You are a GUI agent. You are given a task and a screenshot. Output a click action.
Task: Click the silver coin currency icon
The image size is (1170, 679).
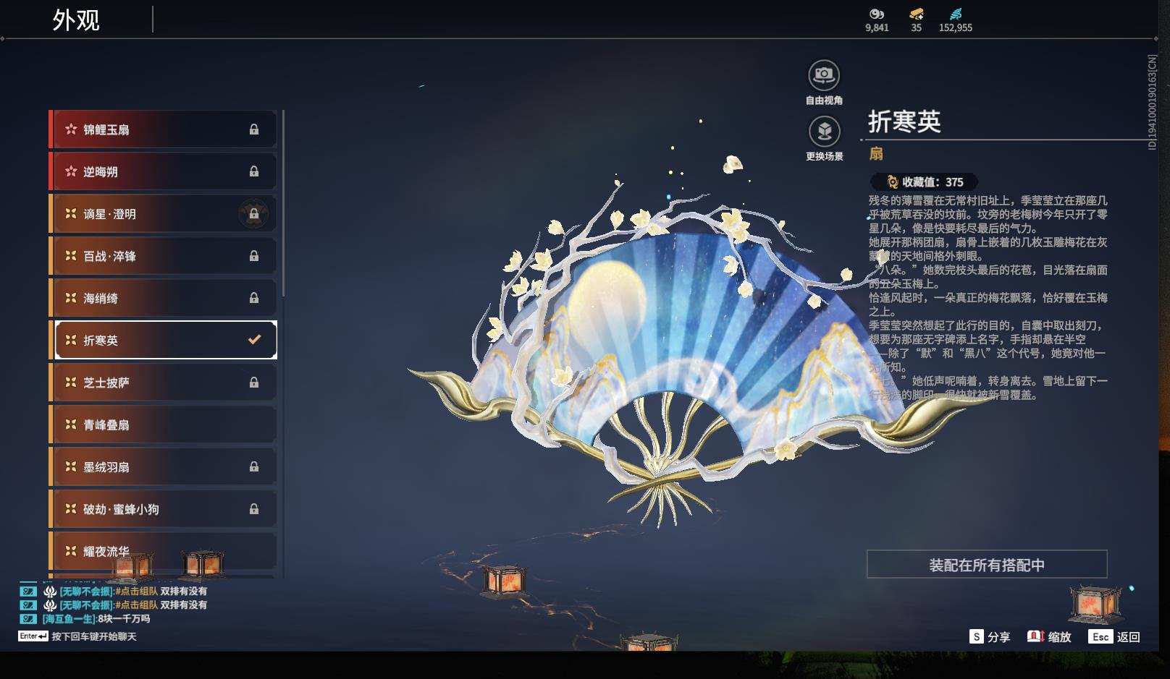tap(876, 14)
